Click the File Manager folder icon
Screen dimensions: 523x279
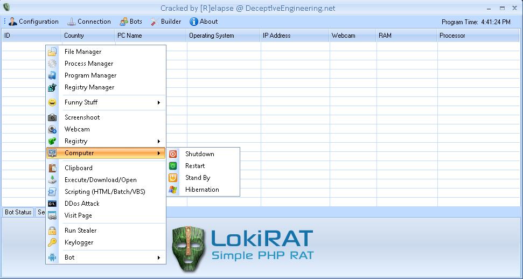coord(52,52)
